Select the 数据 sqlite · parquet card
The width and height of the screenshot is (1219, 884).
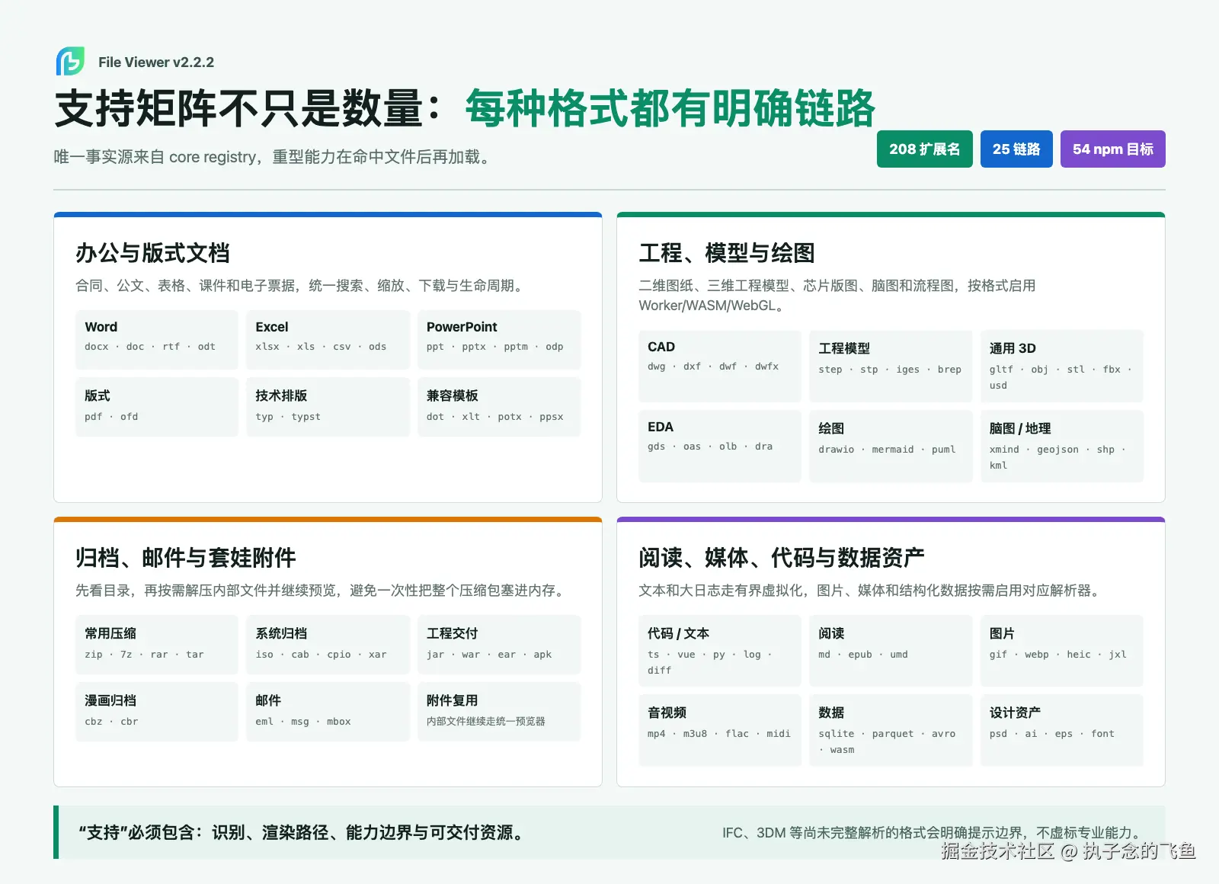coord(891,730)
